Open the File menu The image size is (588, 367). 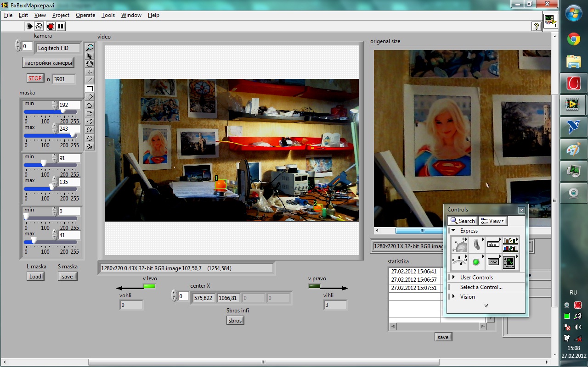pyautogui.click(x=8, y=15)
